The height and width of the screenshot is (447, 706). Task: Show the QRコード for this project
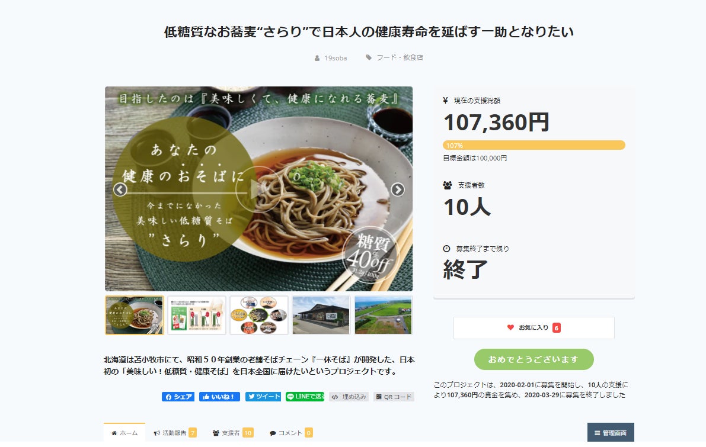pyautogui.click(x=394, y=397)
